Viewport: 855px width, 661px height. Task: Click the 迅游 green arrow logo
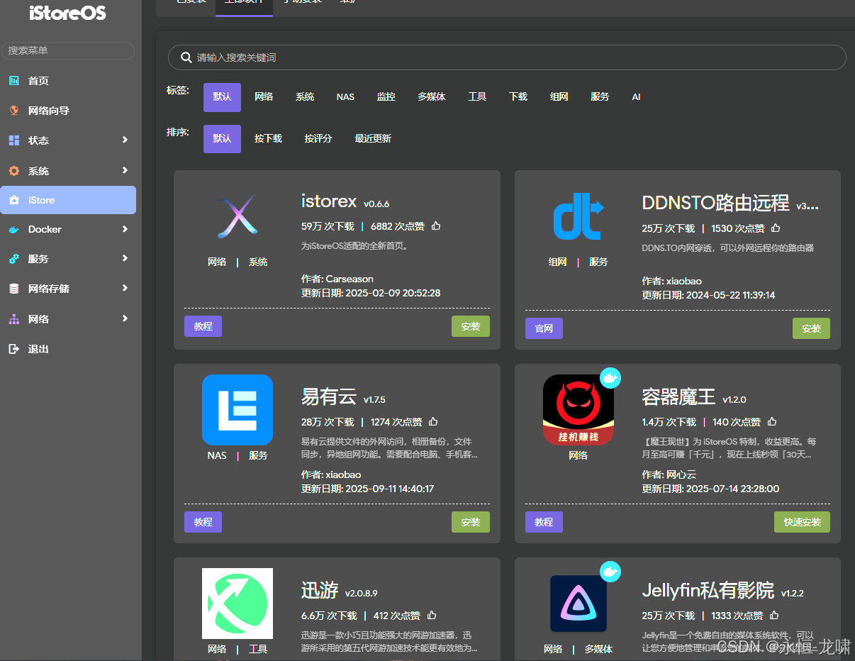click(x=238, y=604)
